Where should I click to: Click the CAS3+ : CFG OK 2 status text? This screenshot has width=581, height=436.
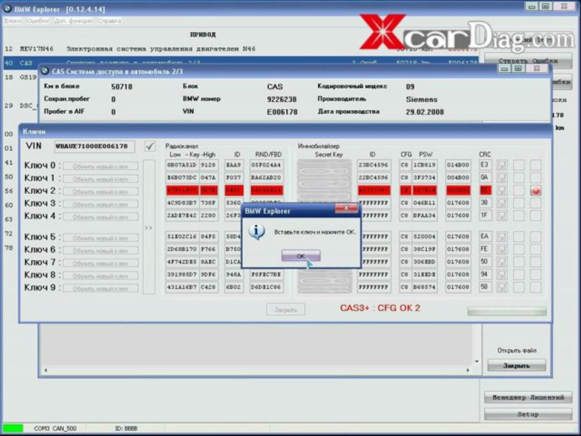[x=380, y=308]
